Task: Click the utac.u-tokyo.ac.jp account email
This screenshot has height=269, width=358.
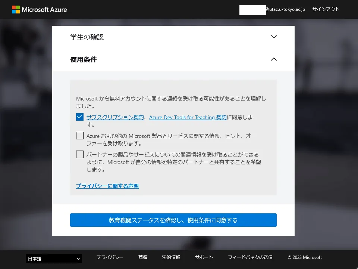Action: 285,9
